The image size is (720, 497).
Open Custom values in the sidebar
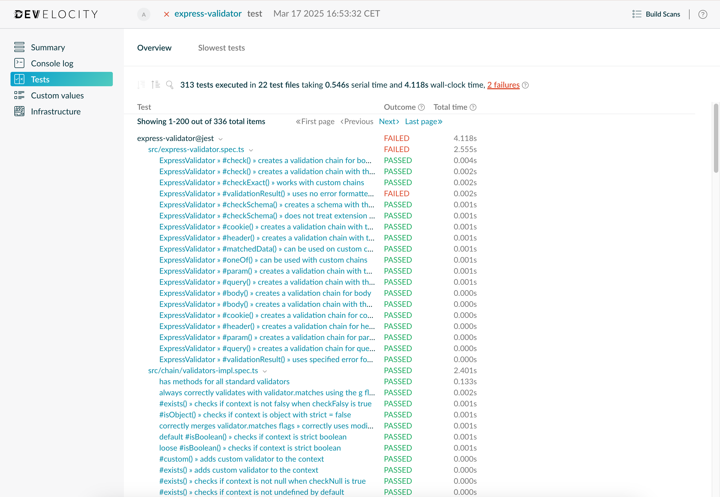pos(57,95)
